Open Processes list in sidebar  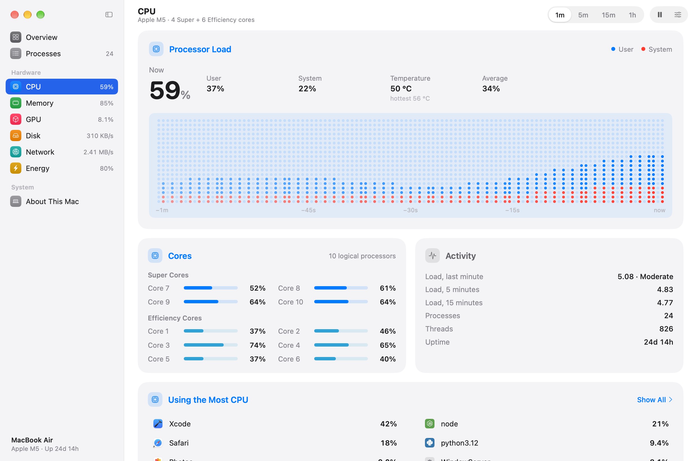[62, 53]
